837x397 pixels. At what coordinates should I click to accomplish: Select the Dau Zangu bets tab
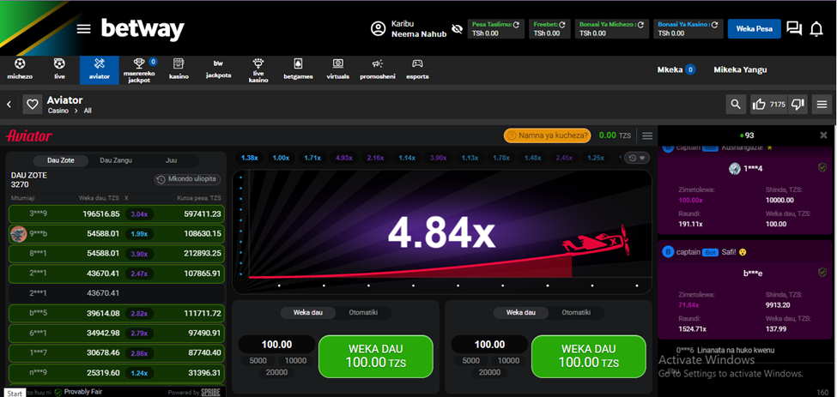[x=116, y=160]
